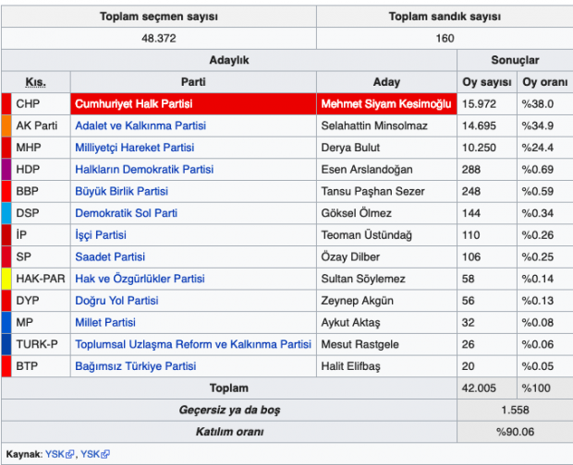Click the total voters value 48.372

tap(159, 39)
